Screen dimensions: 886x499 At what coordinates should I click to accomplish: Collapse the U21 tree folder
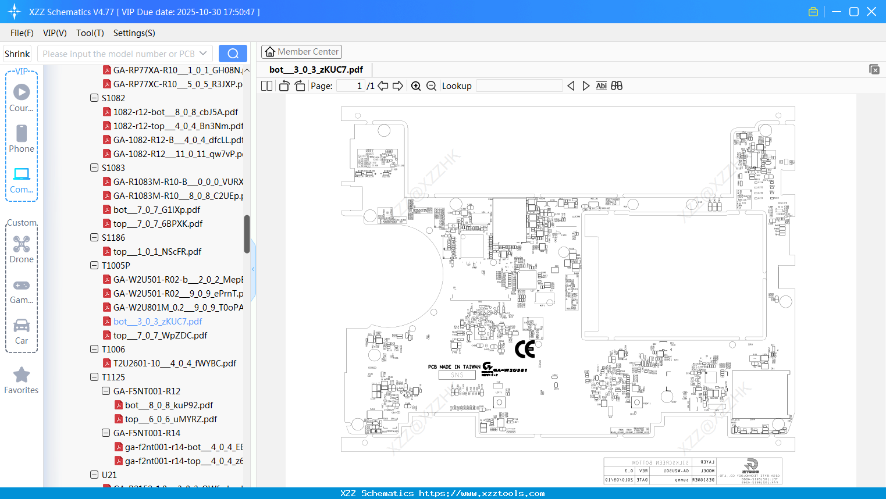(94, 475)
